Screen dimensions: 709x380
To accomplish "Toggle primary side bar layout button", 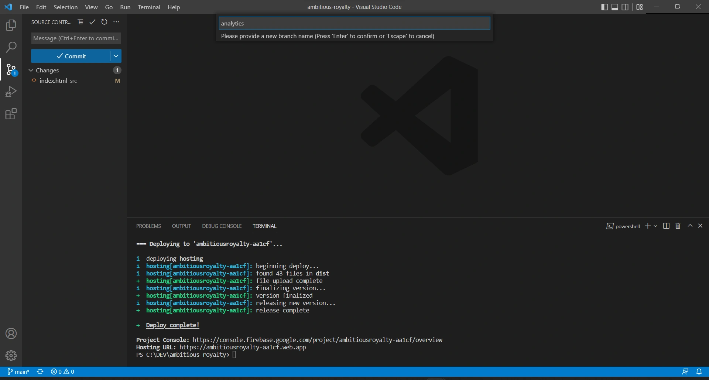I will coord(604,7).
